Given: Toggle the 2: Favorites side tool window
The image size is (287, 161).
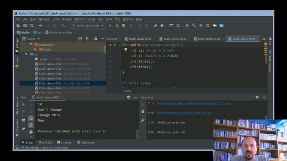Looking at the screenshot, I should (17, 127).
